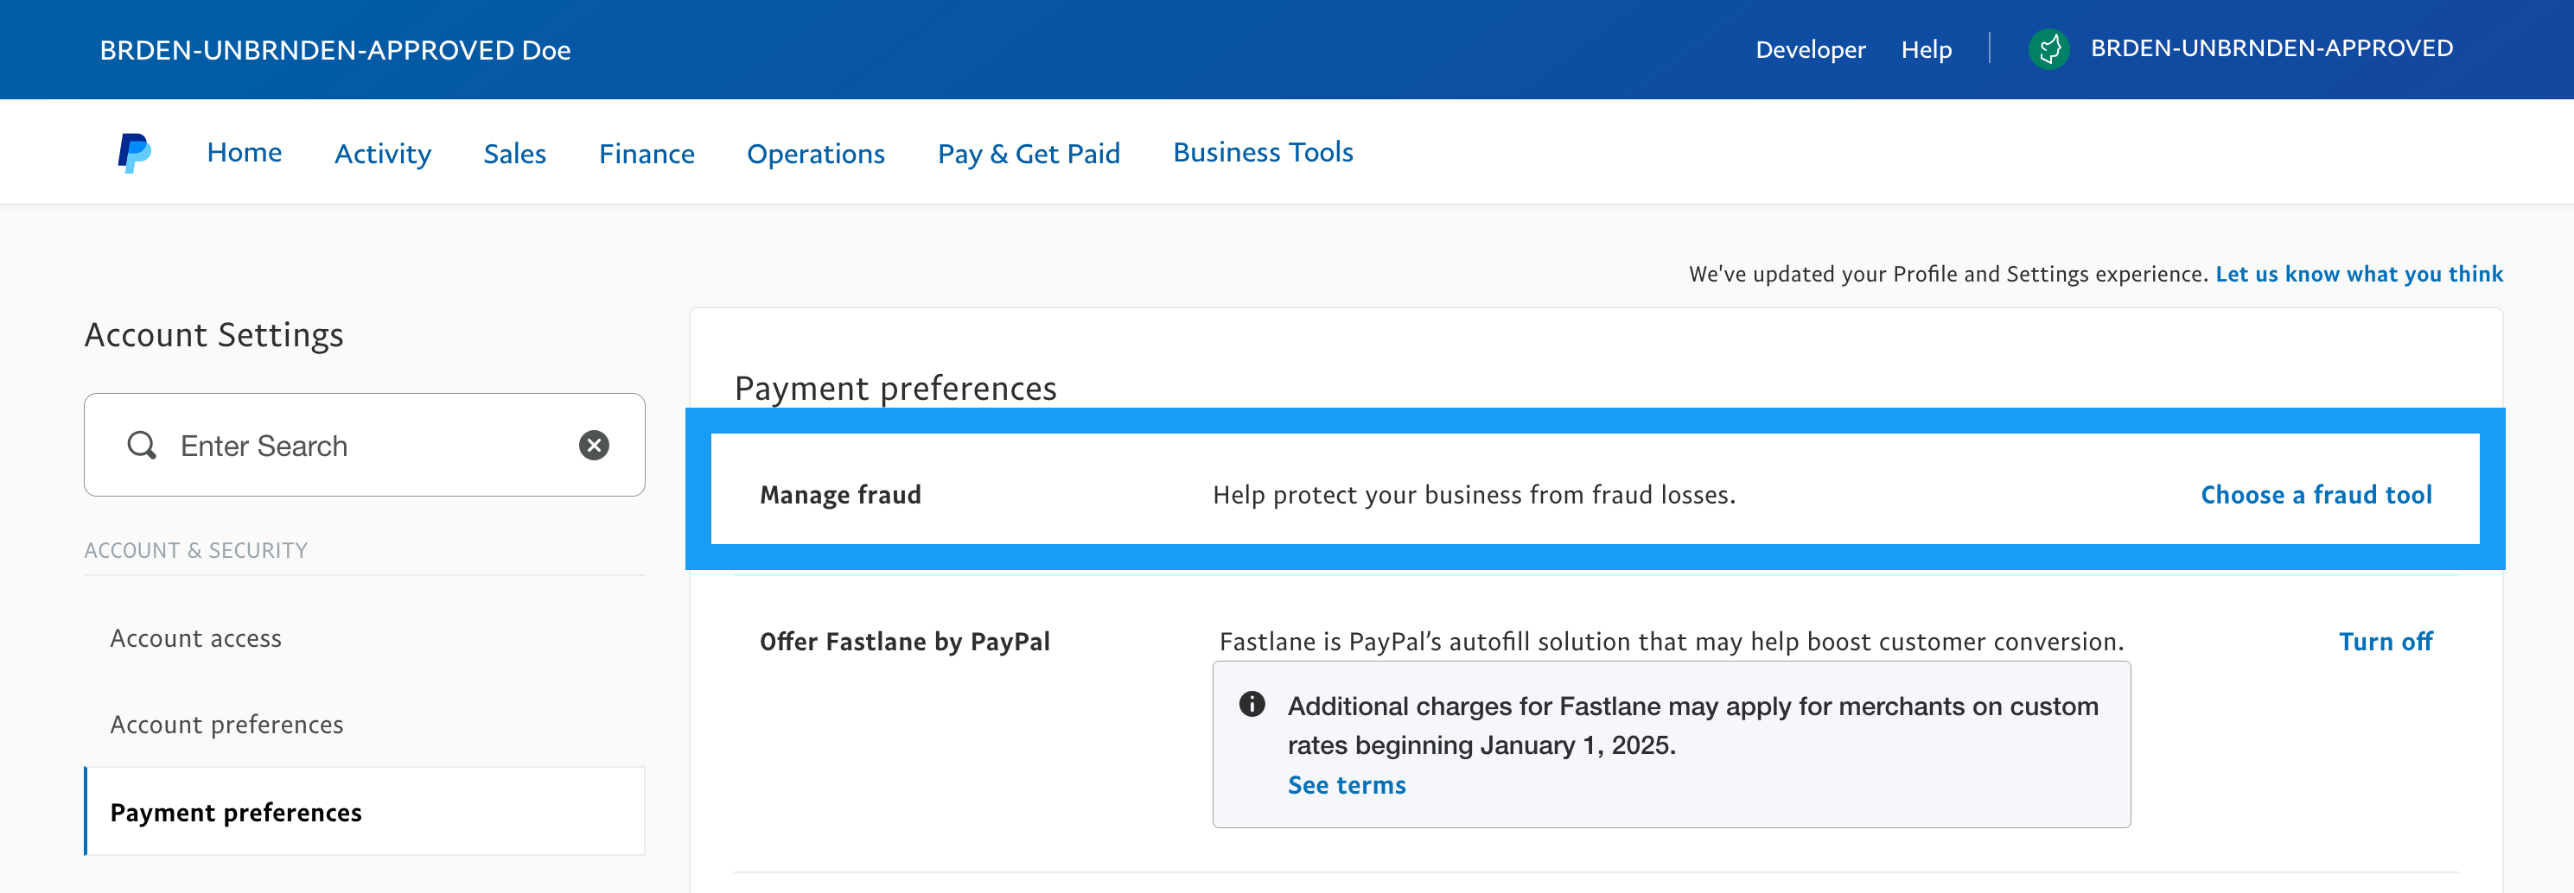Image resolution: width=2574 pixels, height=893 pixels.
Task: Click the Fastlane info circle icon
Action: pos(1251,704)
